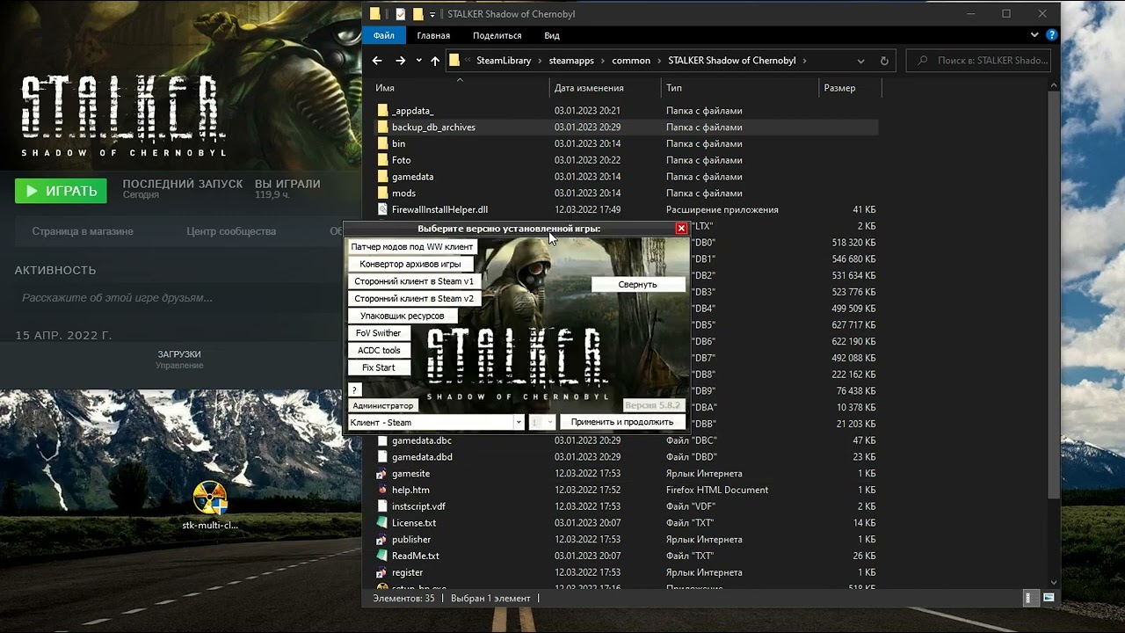
Task: Go up one folder level in Explorer
Action: [x=435, y=61]
